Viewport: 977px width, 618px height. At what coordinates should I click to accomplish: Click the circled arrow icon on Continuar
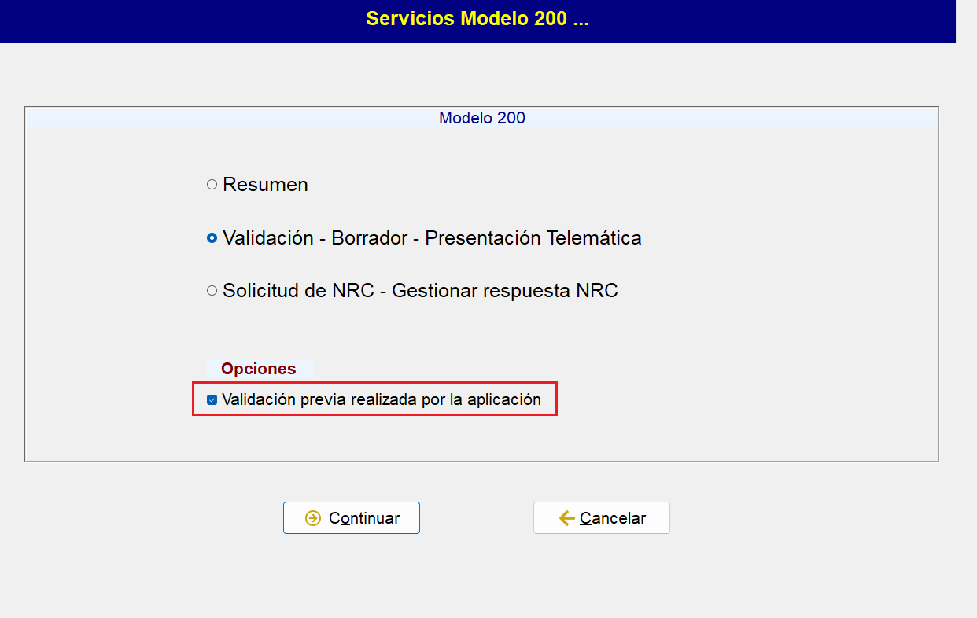pos(313,518)
